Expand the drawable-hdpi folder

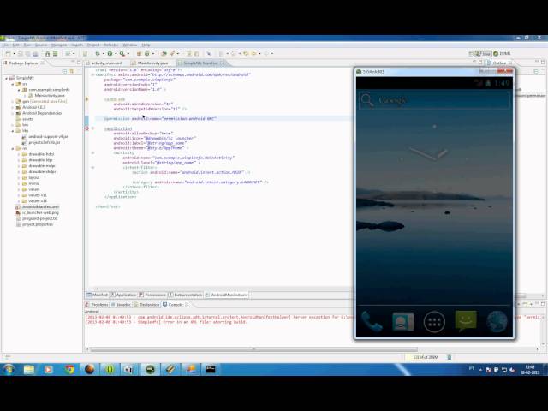(19, 154)
